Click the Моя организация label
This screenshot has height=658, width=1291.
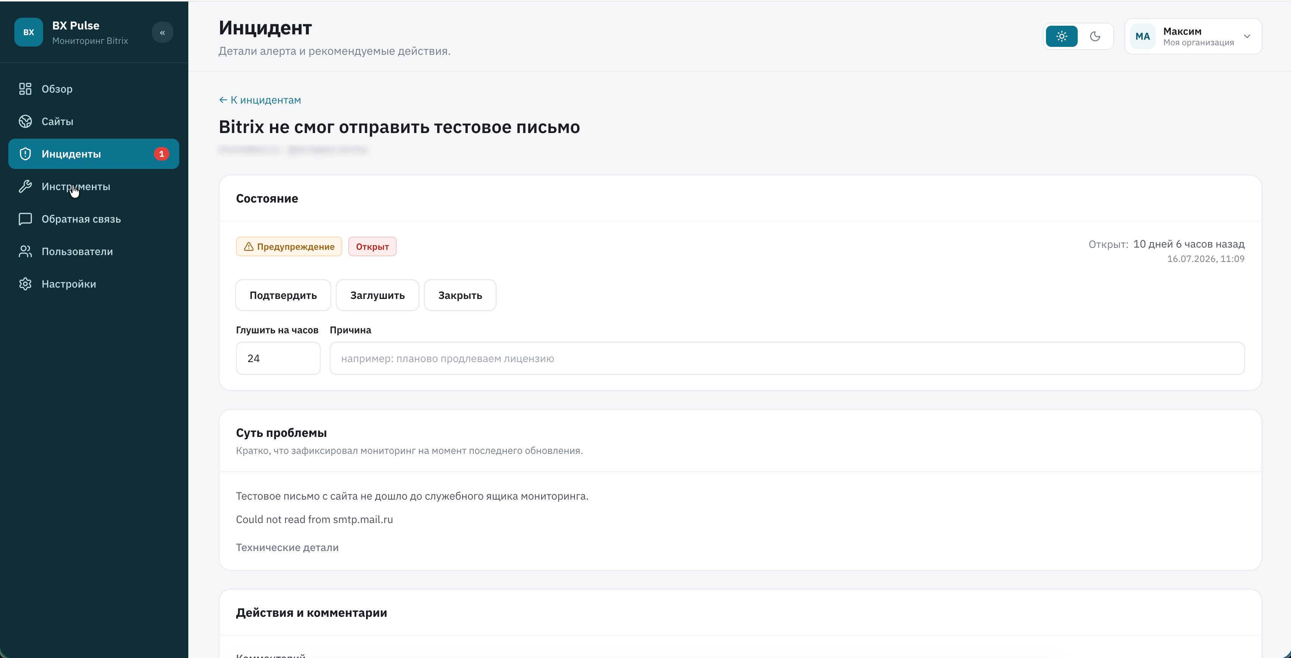pos(1198,43)
